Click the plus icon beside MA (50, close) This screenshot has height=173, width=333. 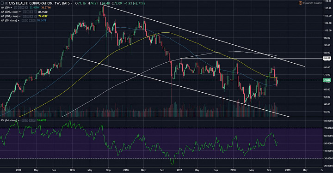point(31,20)
